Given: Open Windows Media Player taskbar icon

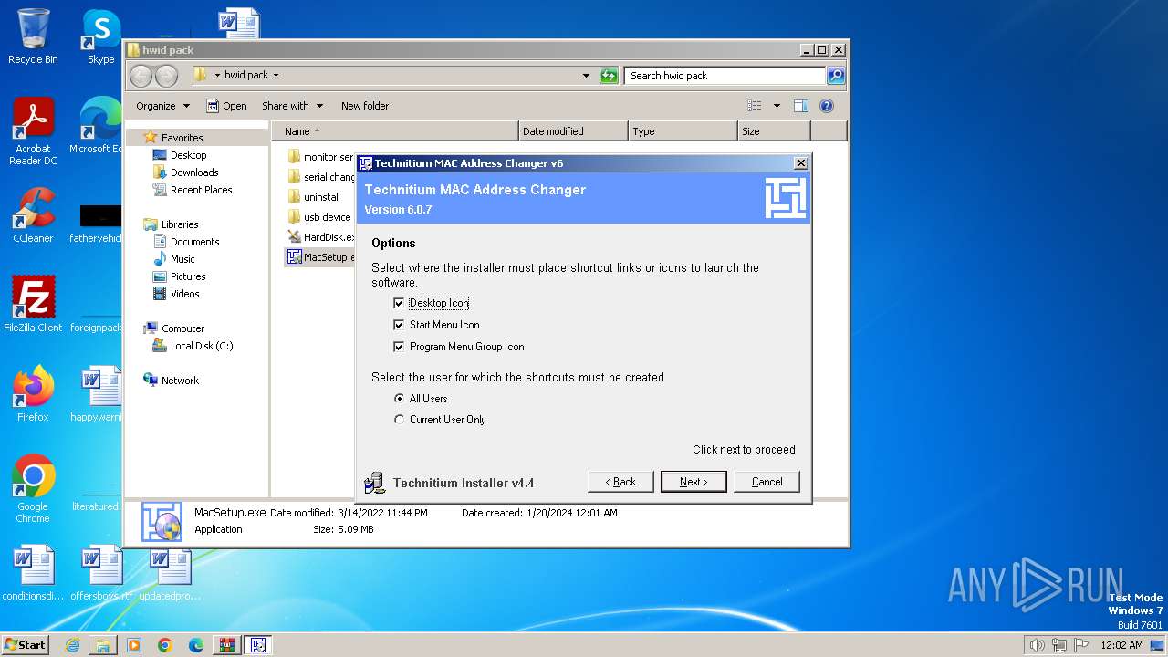Looking at the screenshot, I should pos(134,645).
